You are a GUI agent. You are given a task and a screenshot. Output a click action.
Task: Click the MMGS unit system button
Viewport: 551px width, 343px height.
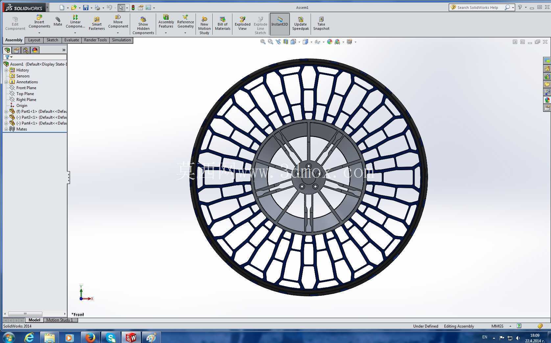coord(497,326)
